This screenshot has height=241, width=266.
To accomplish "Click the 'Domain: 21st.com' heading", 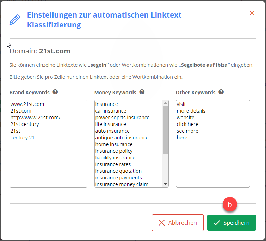I will 40,51.
